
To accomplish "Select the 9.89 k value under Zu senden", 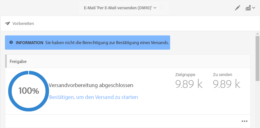I will point(226,84).
